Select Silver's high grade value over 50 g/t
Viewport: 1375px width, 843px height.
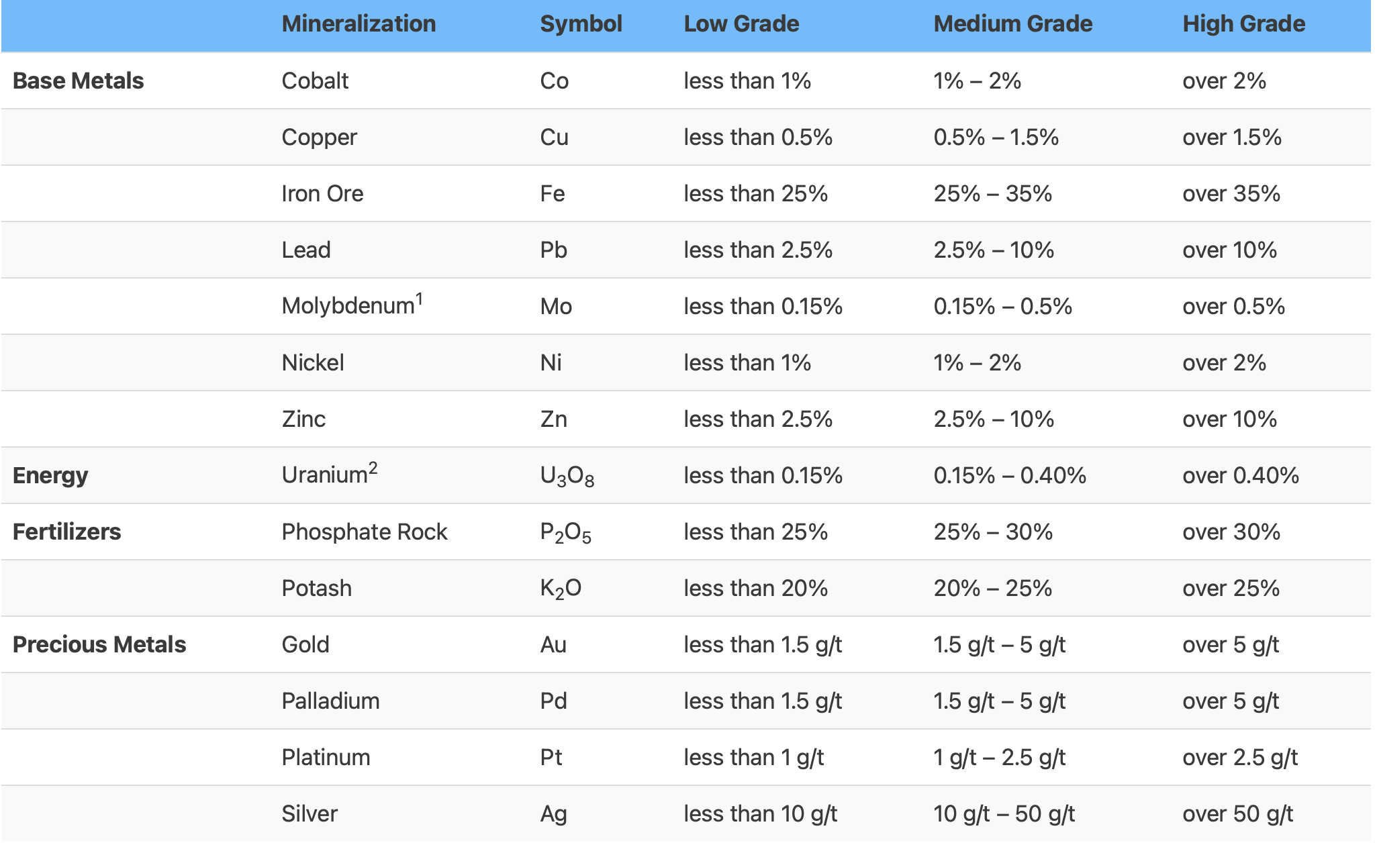[x=1237, y=813]
